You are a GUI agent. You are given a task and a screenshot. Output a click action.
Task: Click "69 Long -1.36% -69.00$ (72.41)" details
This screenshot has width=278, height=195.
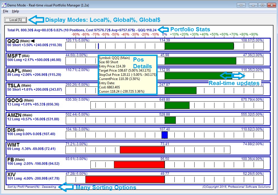pyautogui.click(x=31, y=149)
